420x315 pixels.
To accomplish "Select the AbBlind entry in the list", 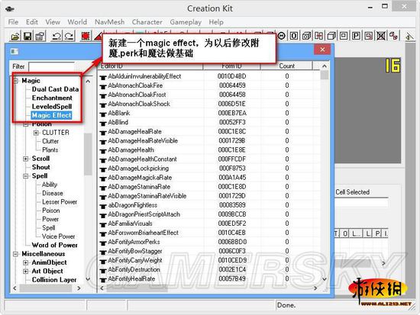I will [x=118, y=122].
